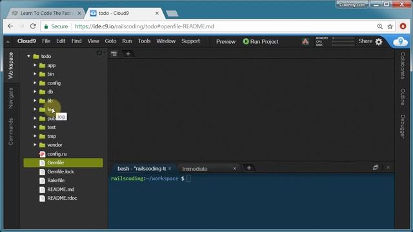This screenshot has width=413, height=232.
Task: Expand the config folder
Action: 35,83
